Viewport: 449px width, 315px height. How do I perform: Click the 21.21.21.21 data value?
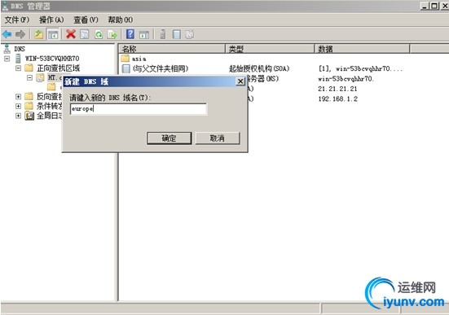337,89
